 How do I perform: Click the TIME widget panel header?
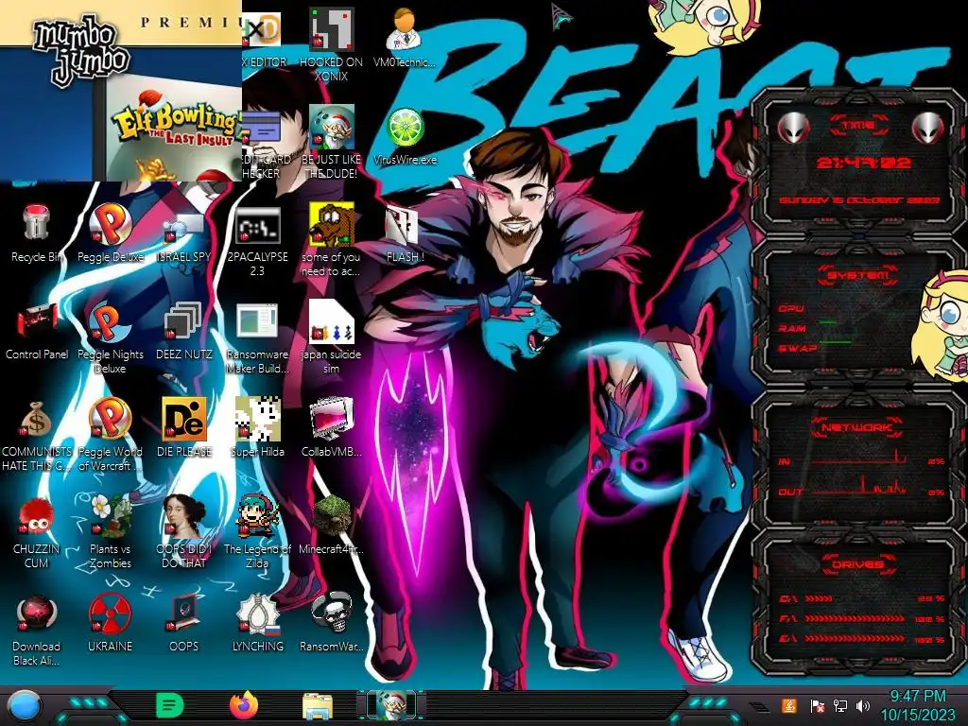(858, 125)
